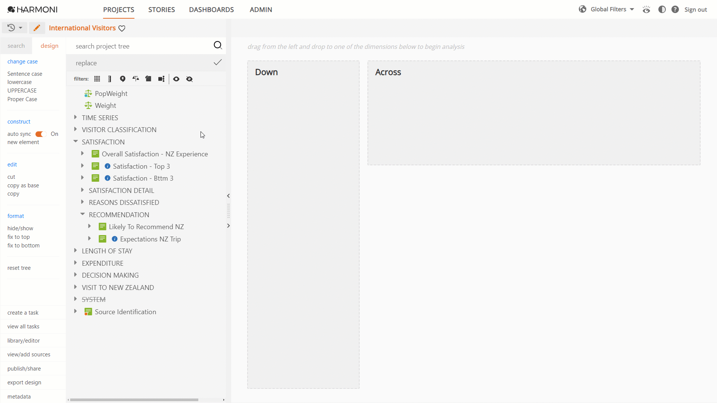This screenshot has height=403, width=717.
Task: Collapse left panel with left chevron
Action: [228, 196]
